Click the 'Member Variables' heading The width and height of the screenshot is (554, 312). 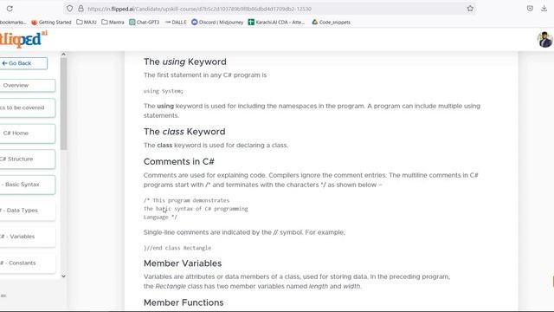[x=183, y=263]
